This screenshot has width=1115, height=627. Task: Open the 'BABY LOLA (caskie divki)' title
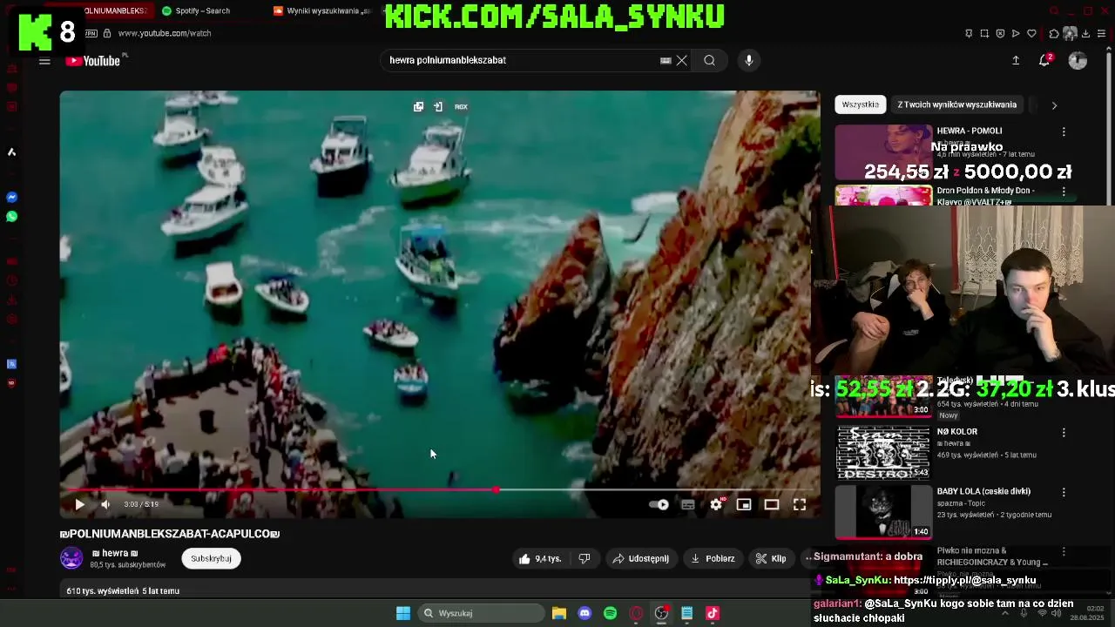pyautogui.click(x=983, y=491)
